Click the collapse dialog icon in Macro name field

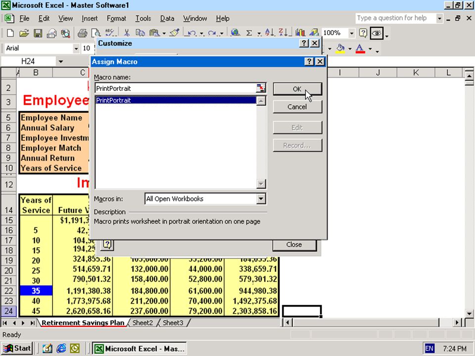[x=261, y=88]
